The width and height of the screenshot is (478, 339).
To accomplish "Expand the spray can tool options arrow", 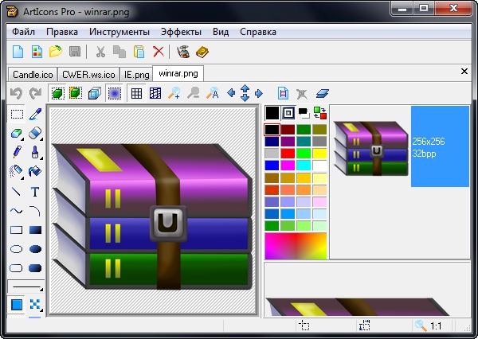I will coord(23,177).
